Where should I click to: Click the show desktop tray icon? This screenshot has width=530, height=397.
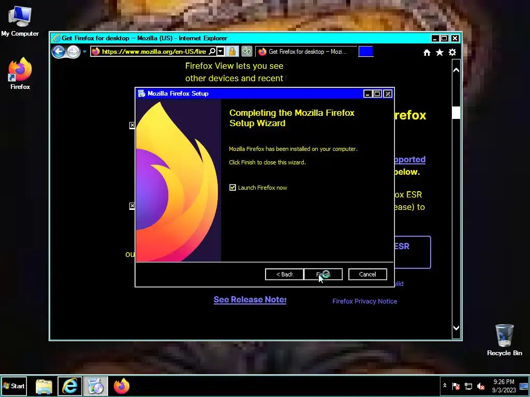coord(524,386)
